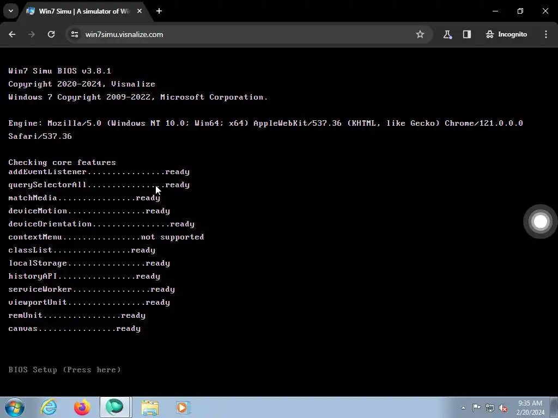Image resolution: width=558 pixels, height=418 pixels.
Task: Click the 'historyAPI' ready line
Action: [84, 276]
